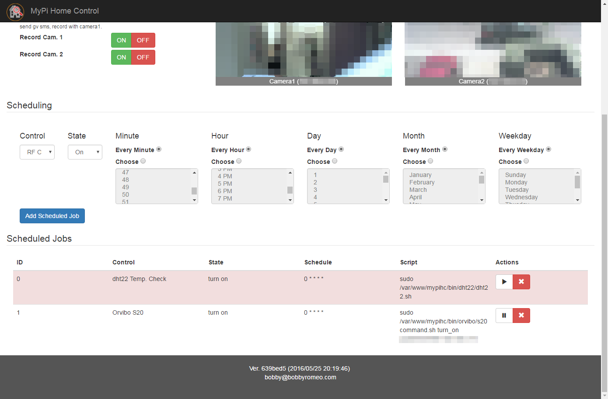
Task: Click the Minute list down arrow
Action: pos(194,200)
